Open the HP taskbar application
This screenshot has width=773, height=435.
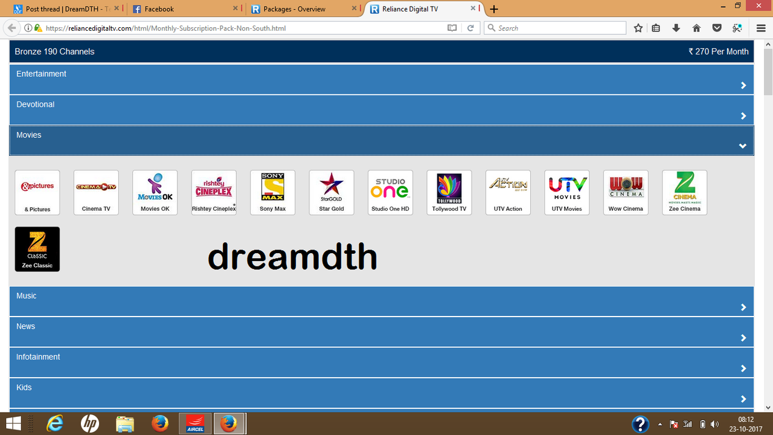[90, 424]
